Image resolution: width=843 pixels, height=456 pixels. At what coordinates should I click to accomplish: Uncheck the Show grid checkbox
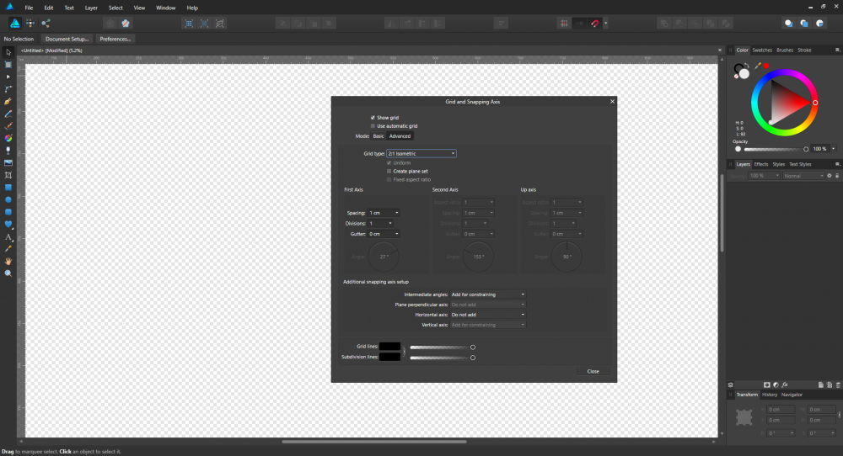[373, 117]
